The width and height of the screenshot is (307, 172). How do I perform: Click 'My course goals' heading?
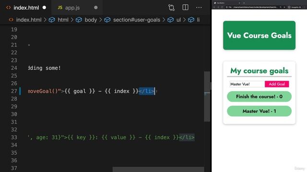click(259, 71)
